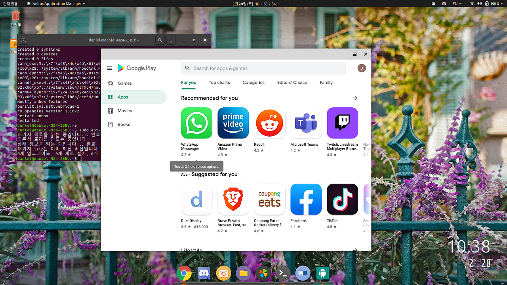The image size is (507, 285).
Task: Open the Android Anbox icon in dock
Action: [323, 273]
